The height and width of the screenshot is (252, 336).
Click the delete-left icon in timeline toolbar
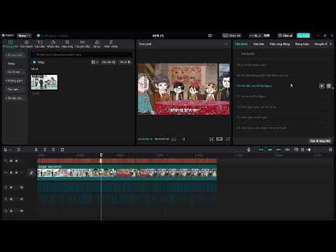tap(45, 150)
